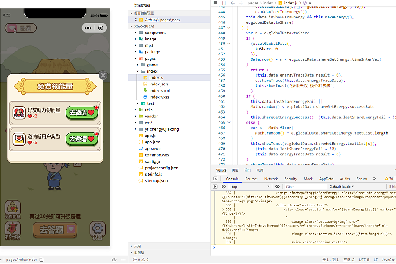This screenshot has width=396, height=264.
Task: Expand the package folder
Action: point(136,52)
